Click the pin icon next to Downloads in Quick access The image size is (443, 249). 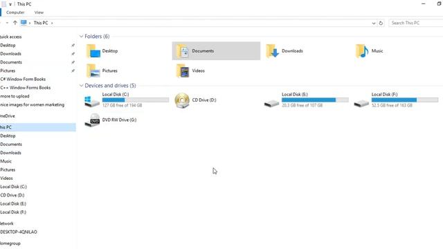pos(73,54)
